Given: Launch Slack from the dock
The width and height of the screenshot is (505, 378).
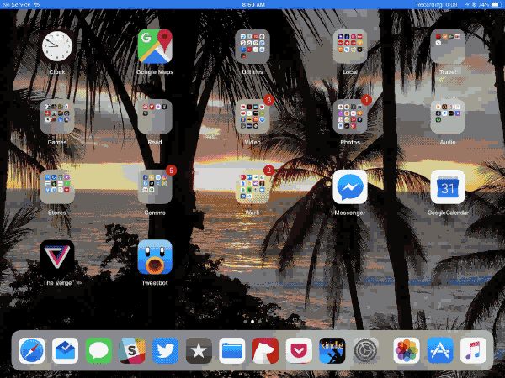Looking at the screenshot, I should click(132, 350).
